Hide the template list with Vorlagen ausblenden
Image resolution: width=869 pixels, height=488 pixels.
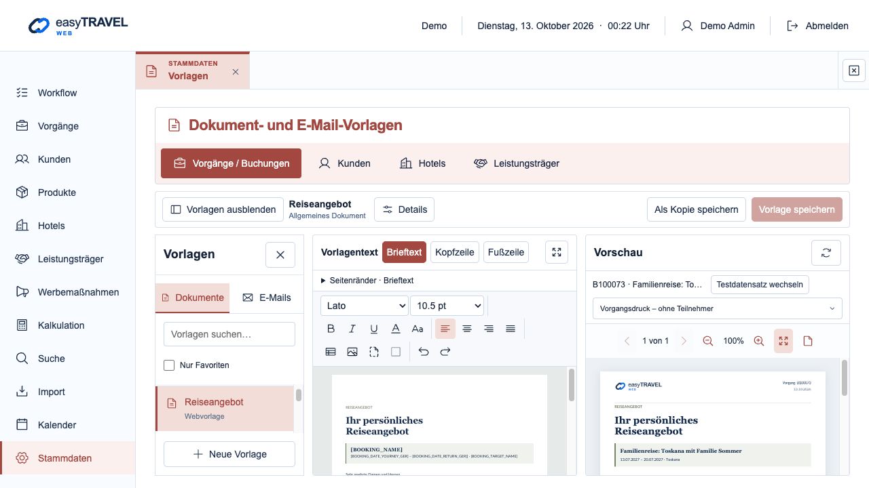coord(223,209)
